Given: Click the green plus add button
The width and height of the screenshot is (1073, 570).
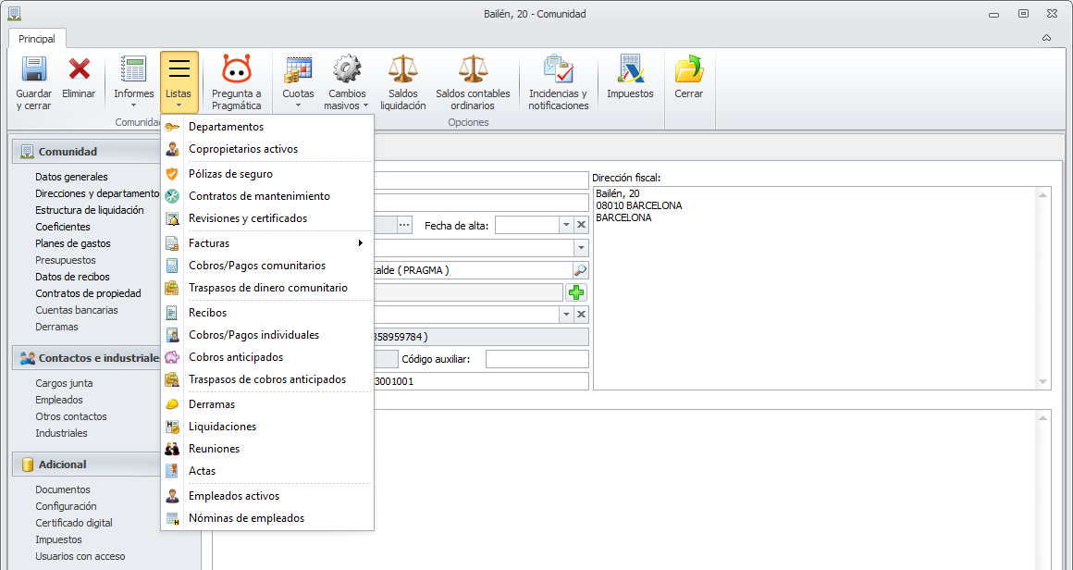Looking at the screenshot, I should pyautogui.click(x=576, y=292).
